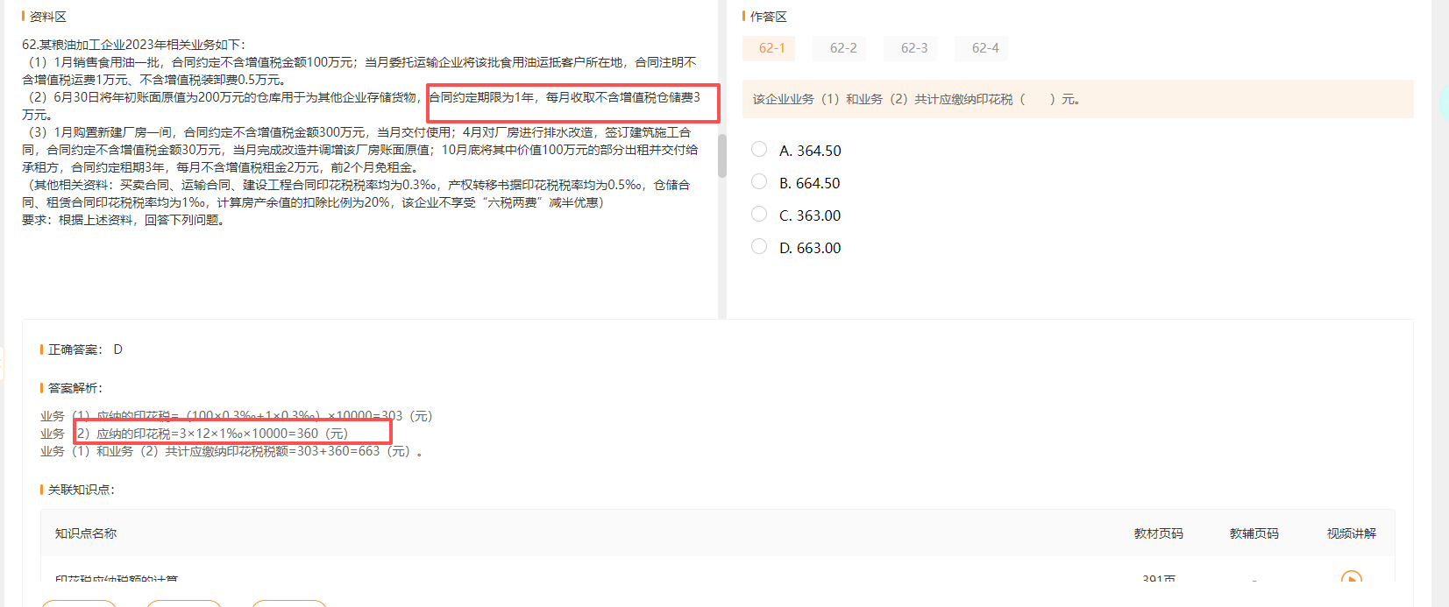
Task: Open sub-question 62-2 tab
Action: click(x=842, y=48)
